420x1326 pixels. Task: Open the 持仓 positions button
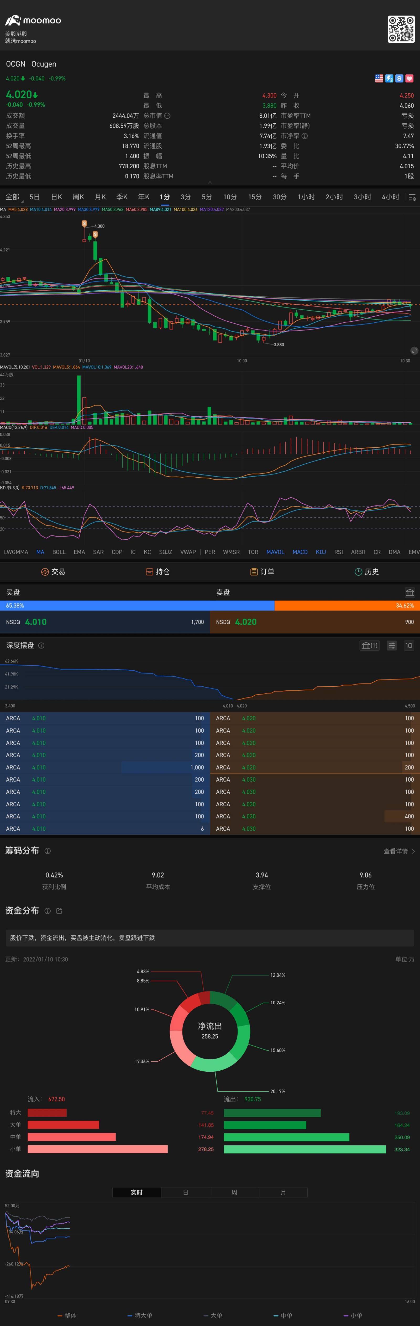(x=158, y=572)
